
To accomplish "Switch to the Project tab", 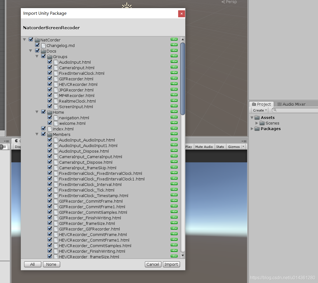I will point(261,104).
